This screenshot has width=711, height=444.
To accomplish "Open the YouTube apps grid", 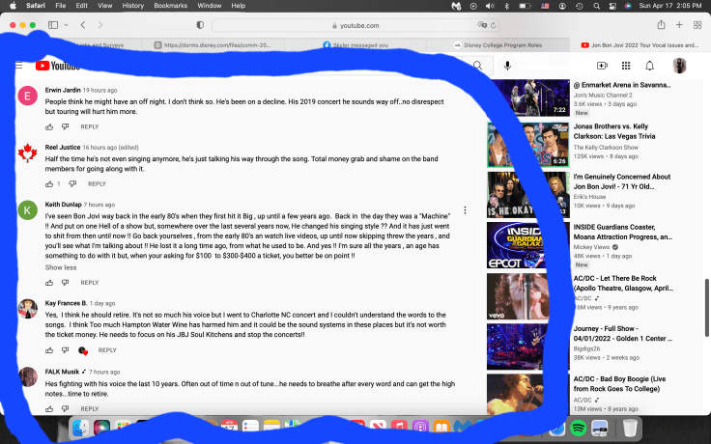I will coord(626,66).
